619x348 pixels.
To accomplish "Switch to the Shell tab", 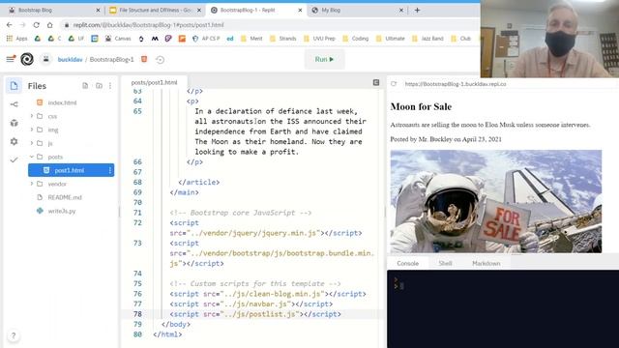I will [x=445, y=263].
